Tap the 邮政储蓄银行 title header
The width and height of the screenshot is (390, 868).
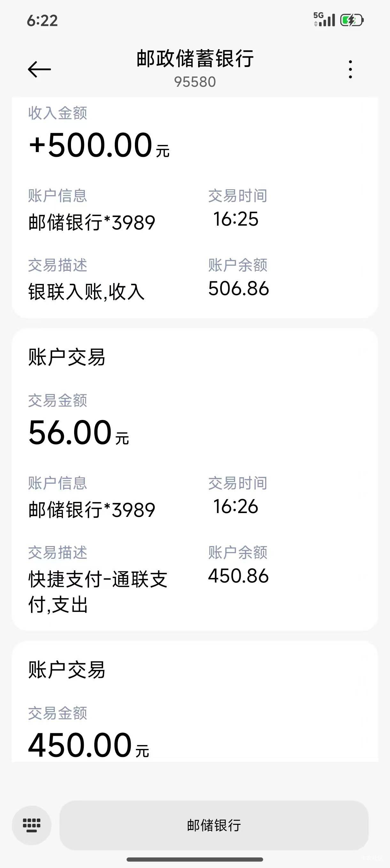coord(195,59)
